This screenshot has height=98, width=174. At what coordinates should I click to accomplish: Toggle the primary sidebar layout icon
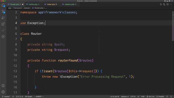pyautogui.click(x=165, y=1)
